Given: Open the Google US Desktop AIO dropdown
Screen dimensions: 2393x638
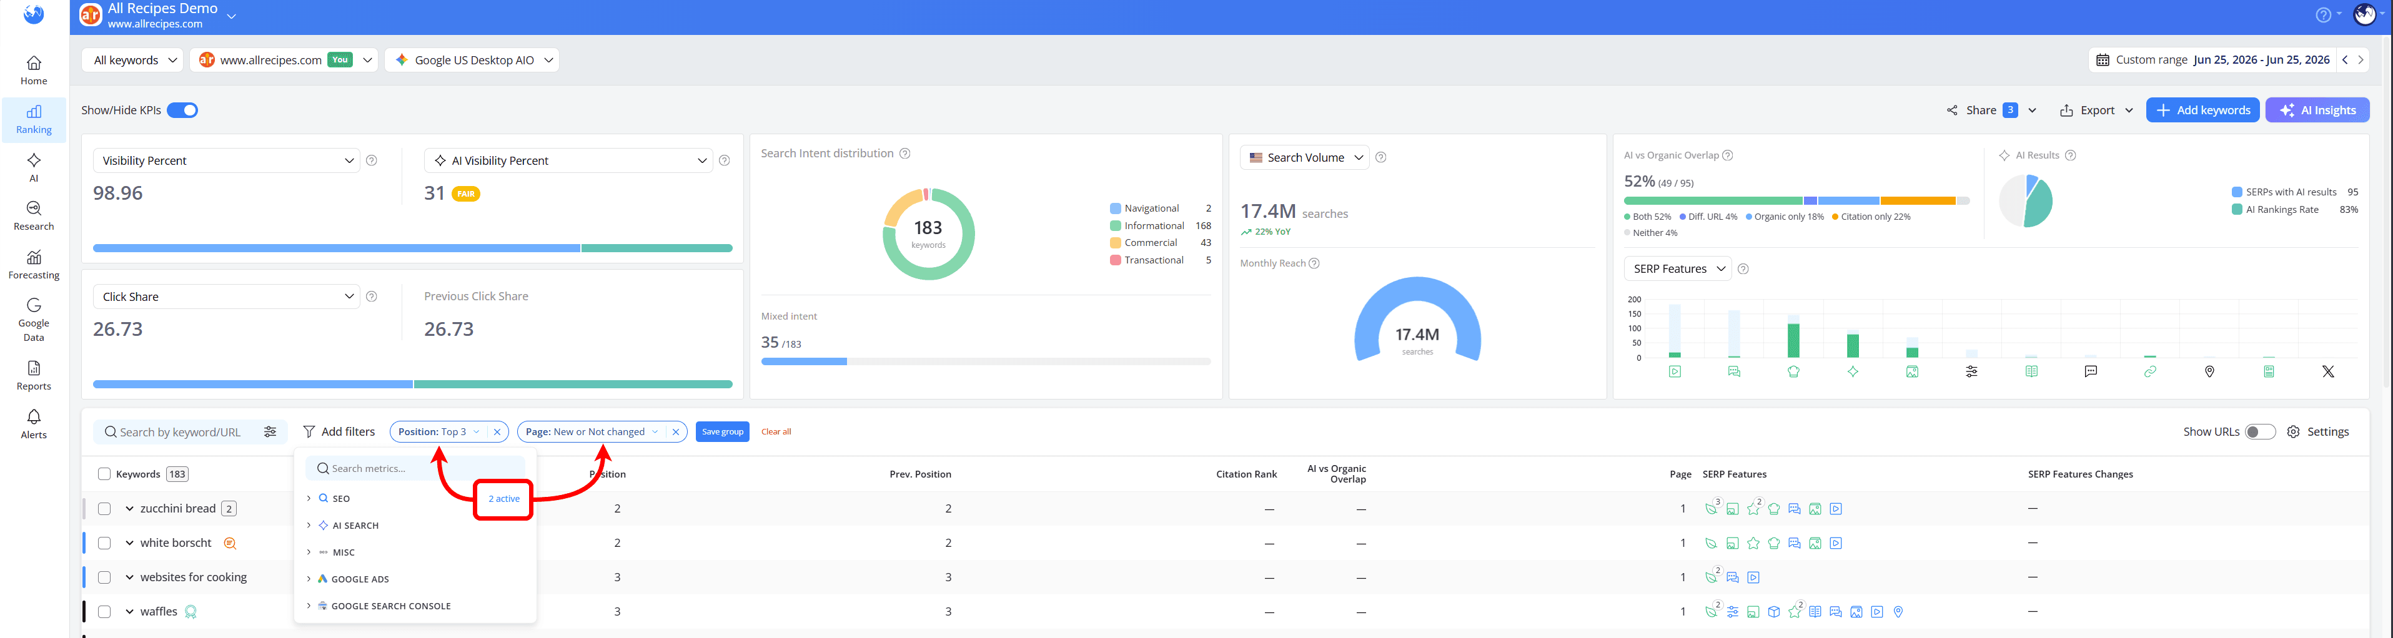Looking at the screenshot, I should pyautogui.click(x=472, y=61).
